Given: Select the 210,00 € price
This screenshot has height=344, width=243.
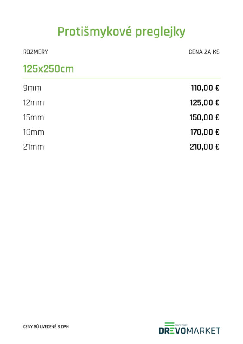Looking at the screenshot, I should click(x=204, y=147).
